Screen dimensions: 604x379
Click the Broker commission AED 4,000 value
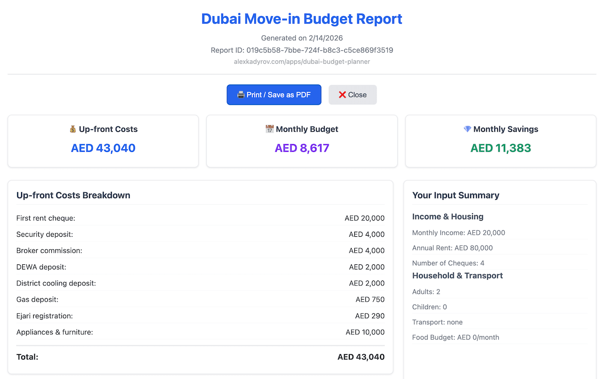(x=366, y=250)
